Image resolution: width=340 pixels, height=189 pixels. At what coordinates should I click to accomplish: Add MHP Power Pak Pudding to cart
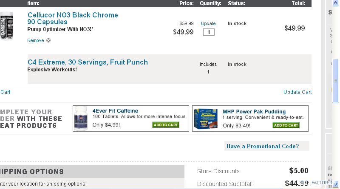click(x=286, y=125)
